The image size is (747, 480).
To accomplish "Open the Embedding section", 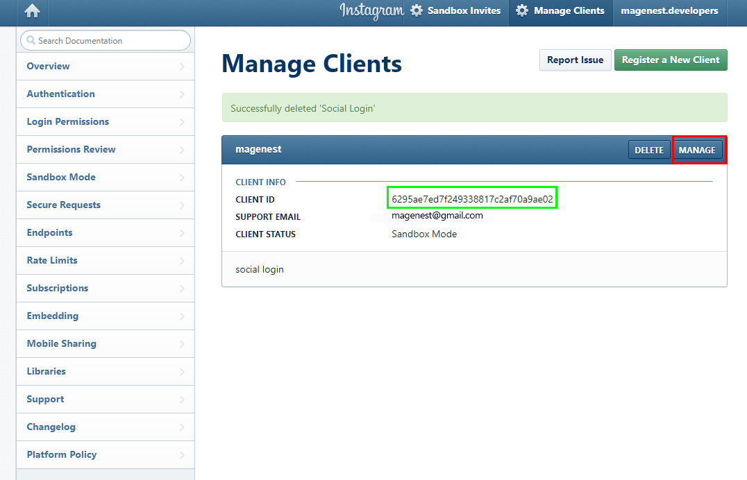I will [x=106, y=316].
